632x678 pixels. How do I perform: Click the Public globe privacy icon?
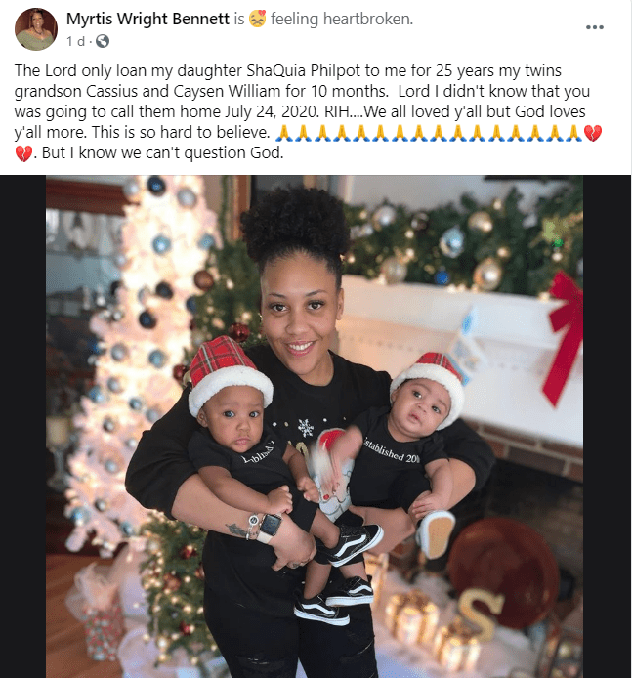pos(102,41)
